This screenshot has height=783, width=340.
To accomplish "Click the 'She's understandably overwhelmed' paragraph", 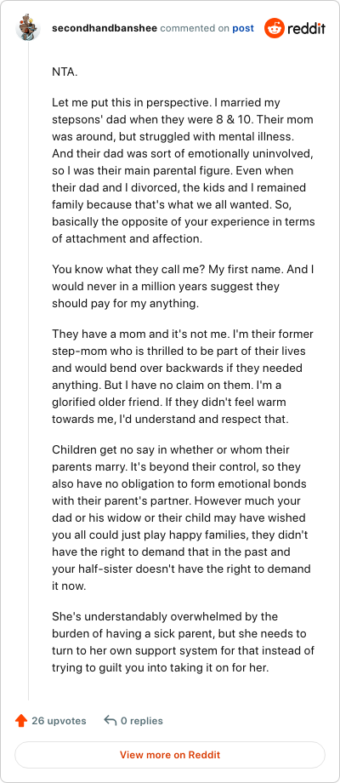I will tap(183, 643).
